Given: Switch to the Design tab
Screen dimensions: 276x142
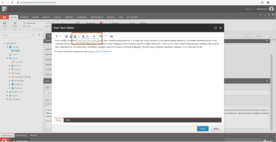Looking at the screenshot, I should (59, 120).
